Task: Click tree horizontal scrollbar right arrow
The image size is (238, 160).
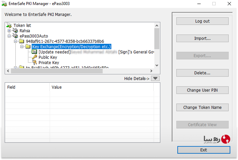Action: coord(151,71)
